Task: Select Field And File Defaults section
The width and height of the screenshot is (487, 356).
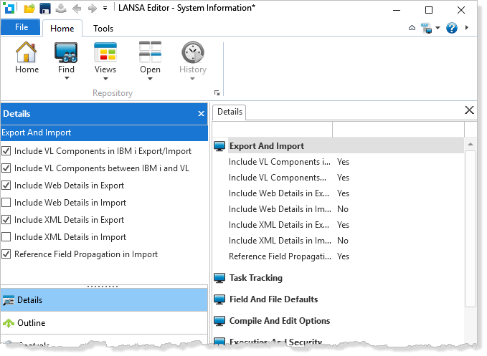Action: (x=273, y=299)
